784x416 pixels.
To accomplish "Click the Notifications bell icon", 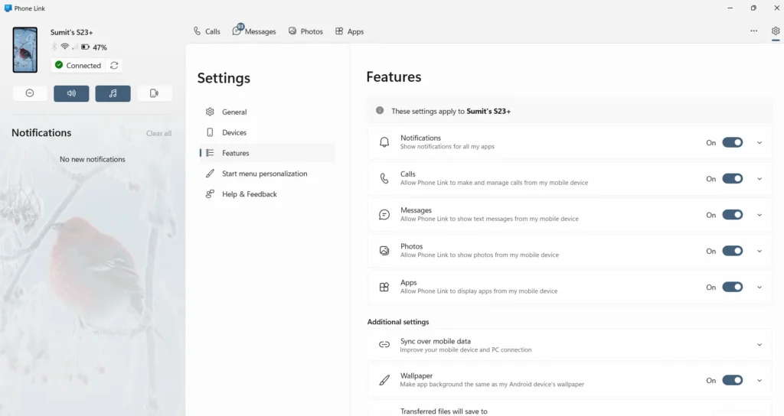I will pyautogui.click(x=384, y=142).
